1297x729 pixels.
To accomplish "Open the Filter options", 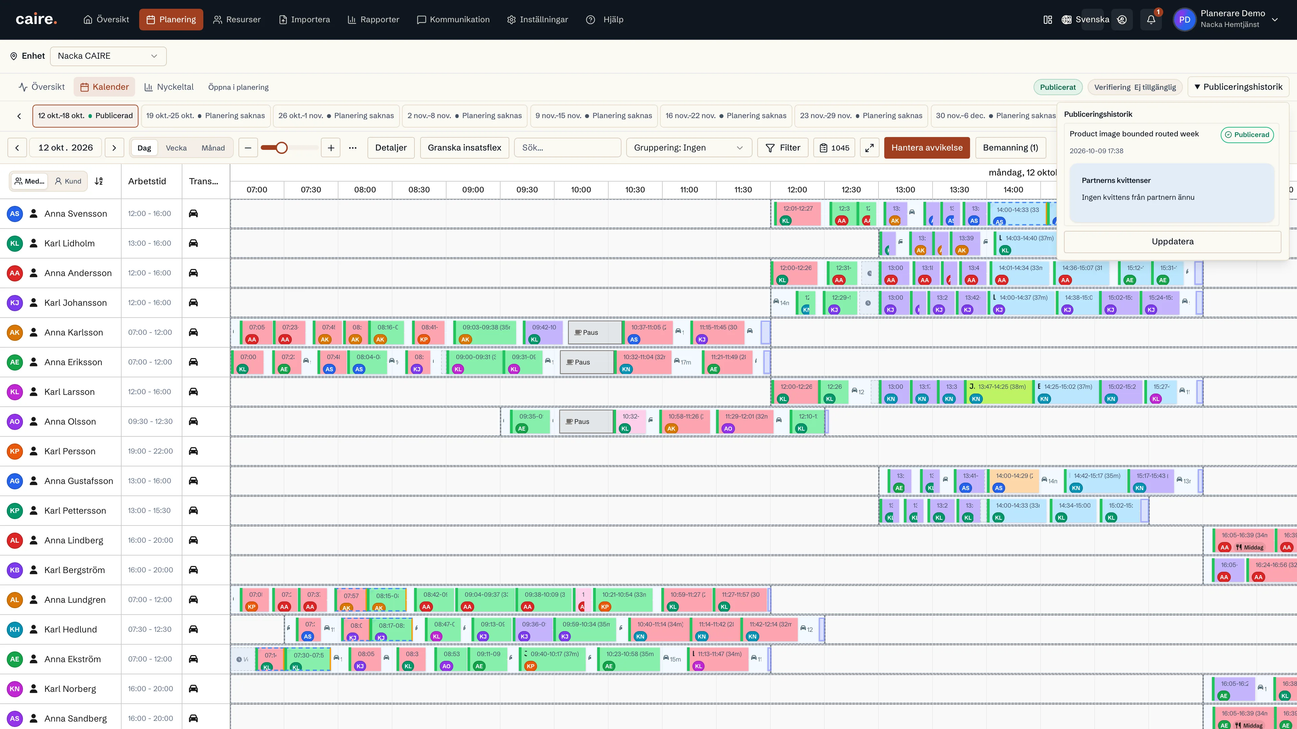I will [x=783, y=148].
